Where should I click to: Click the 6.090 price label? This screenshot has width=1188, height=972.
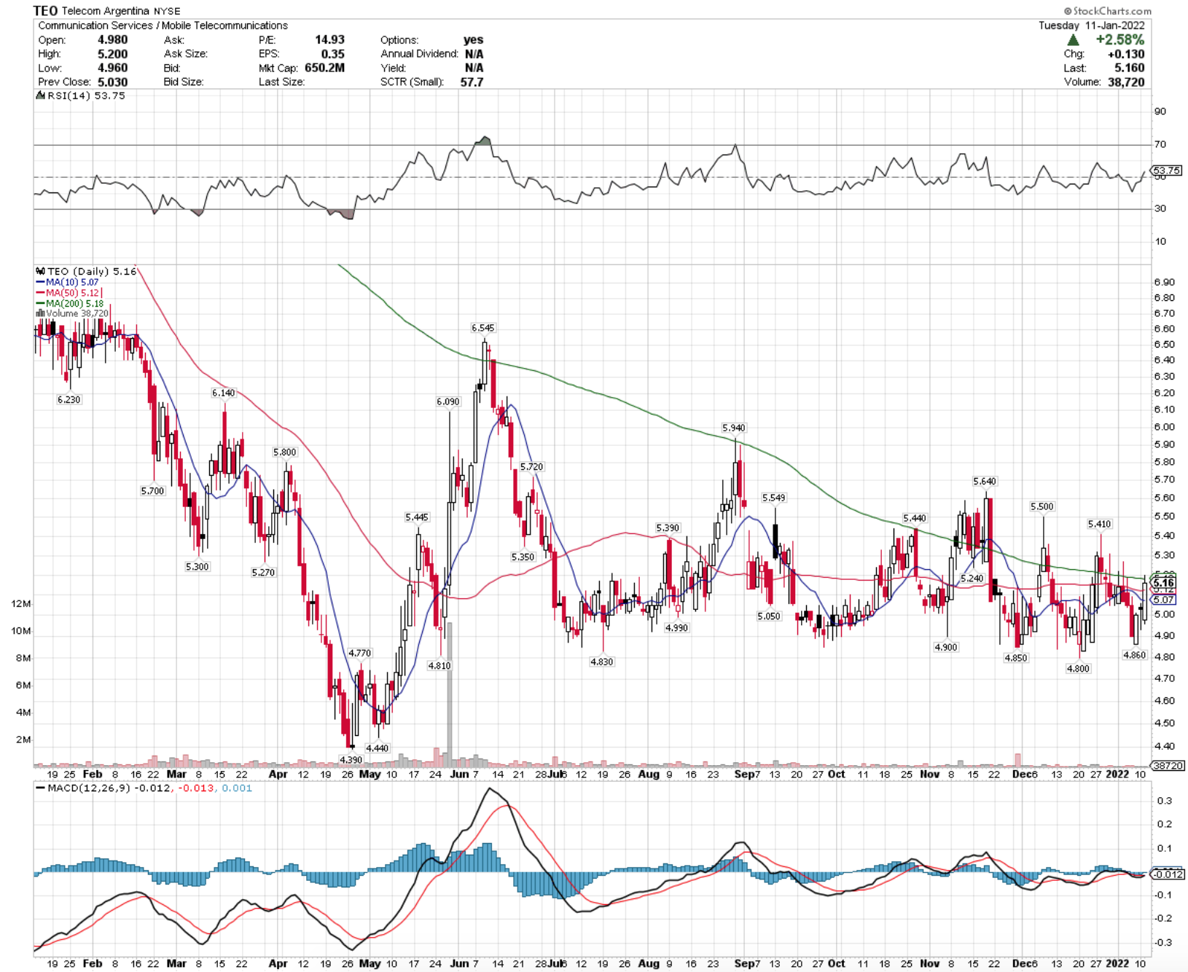(x=448, y=401)
